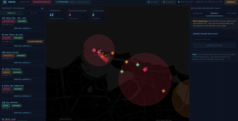Select the green diamond marker on large zone's left edge
The image size is (238, 121).
122,72
